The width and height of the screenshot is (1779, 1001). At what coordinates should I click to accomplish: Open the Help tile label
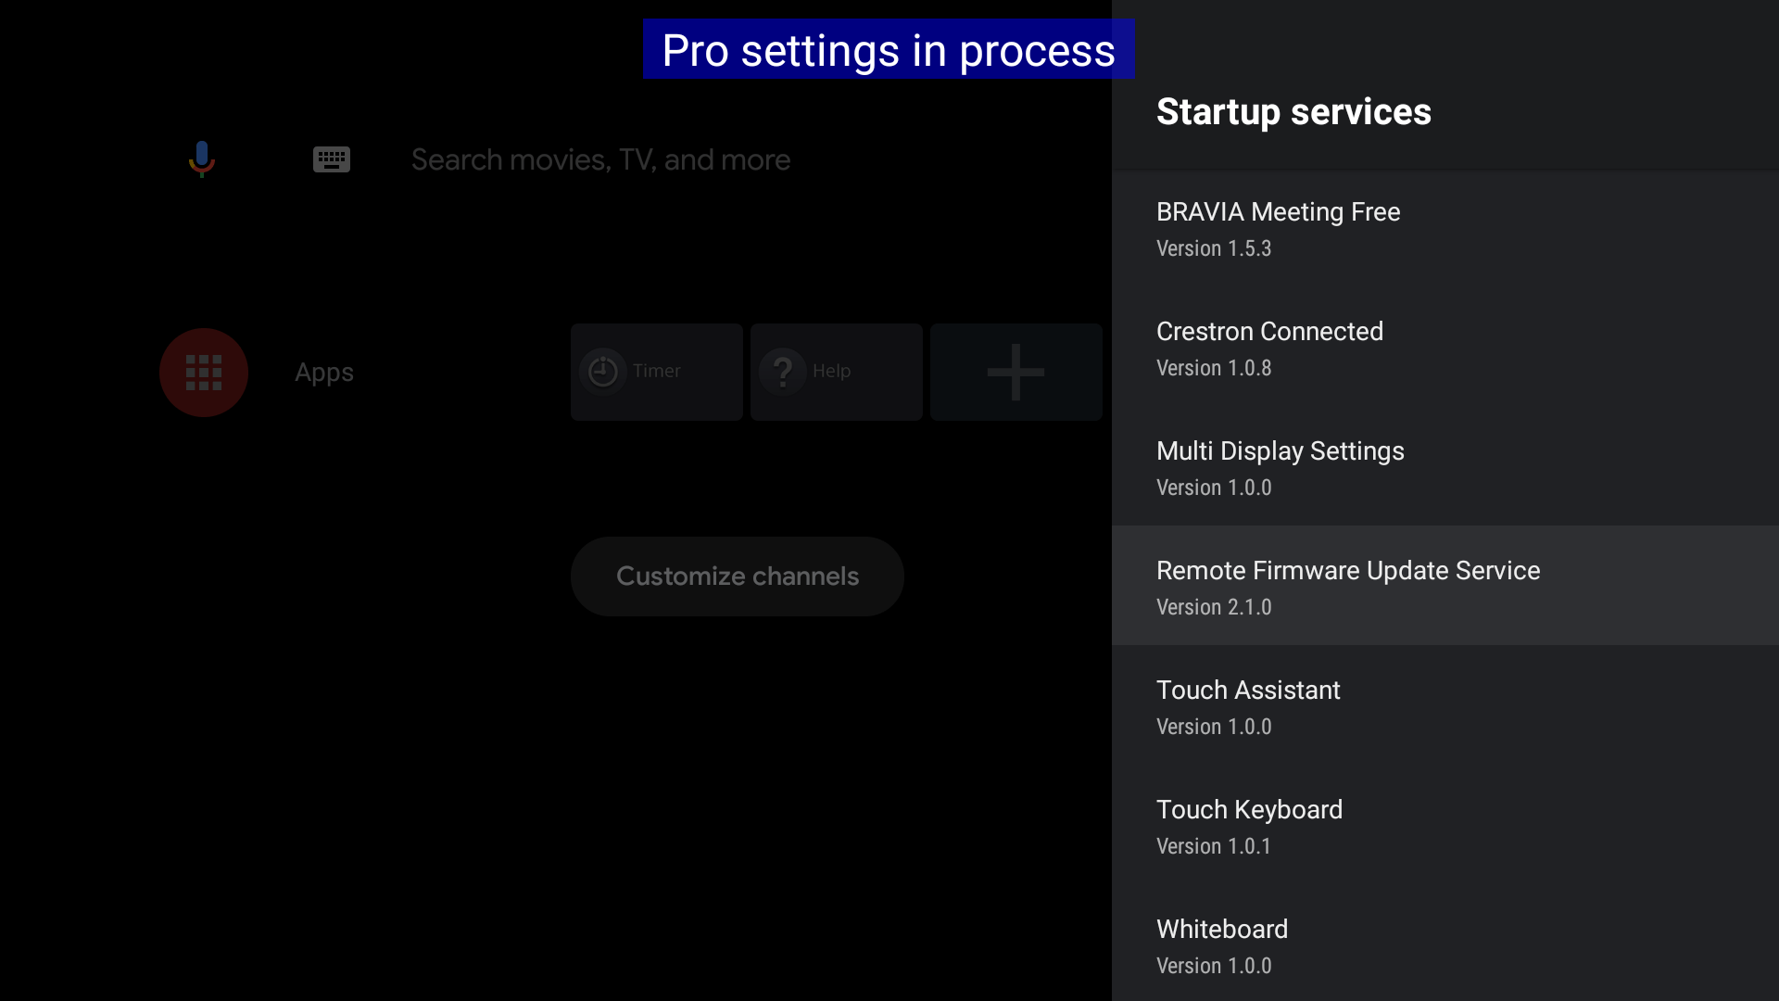pos(831,371)
